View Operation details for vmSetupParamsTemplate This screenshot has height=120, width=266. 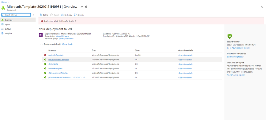[x=185, y=60]
